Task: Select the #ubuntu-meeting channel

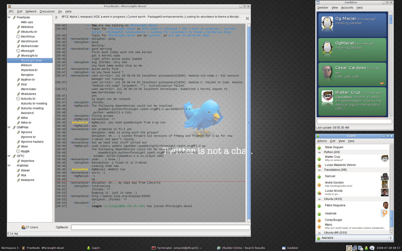Action: [x=32, y=108]
